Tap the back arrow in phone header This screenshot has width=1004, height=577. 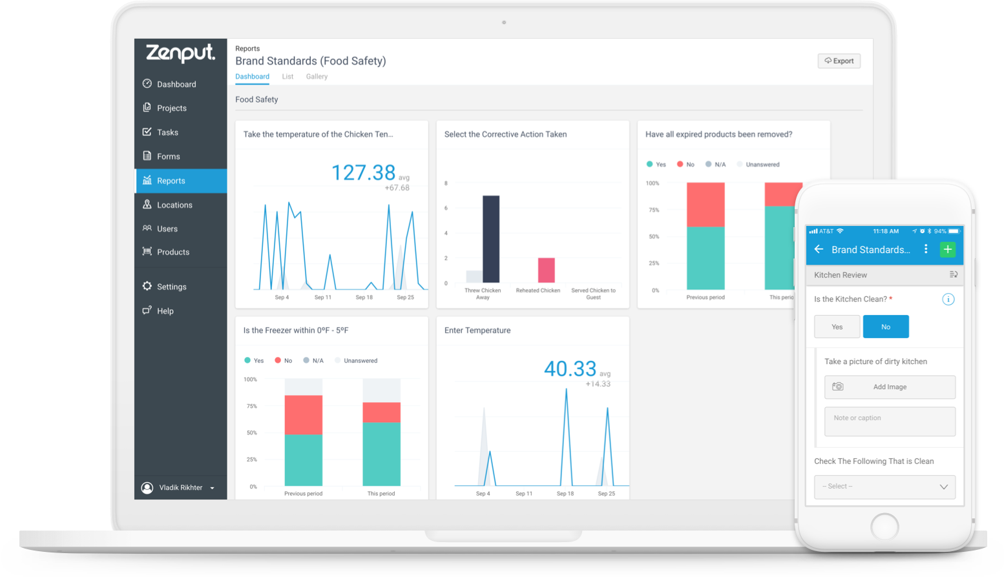[x=819, y=250]
